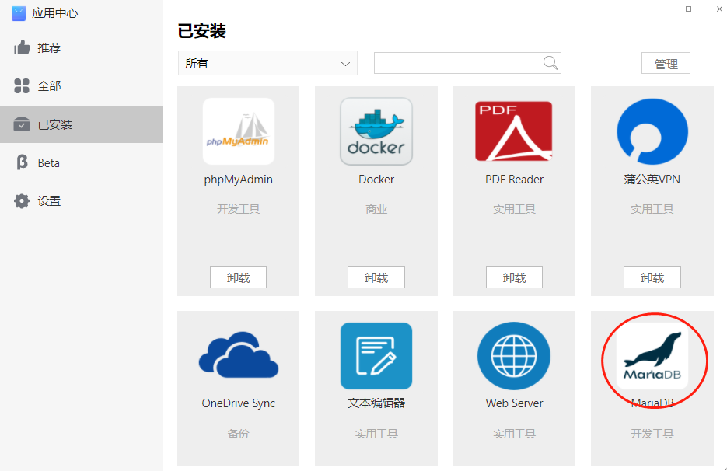Click the magnifier search icon
The width and height of the screenshot is (727, 471).
click(x=550, y=63)
